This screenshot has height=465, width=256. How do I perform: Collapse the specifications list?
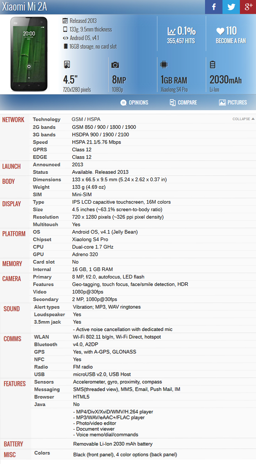(244, 119)
